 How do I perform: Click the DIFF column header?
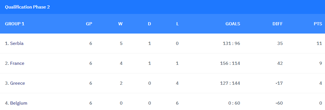click(277, 24)
